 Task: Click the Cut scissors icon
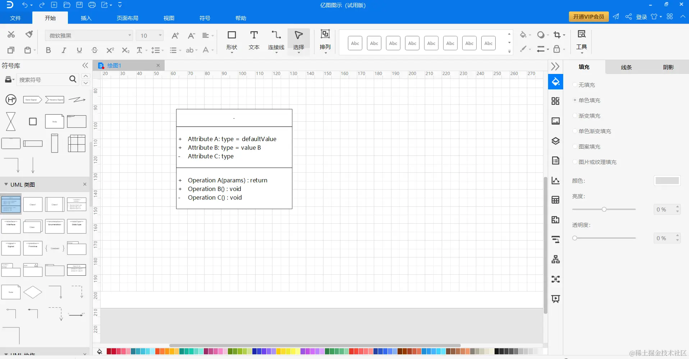coord(11,34)
